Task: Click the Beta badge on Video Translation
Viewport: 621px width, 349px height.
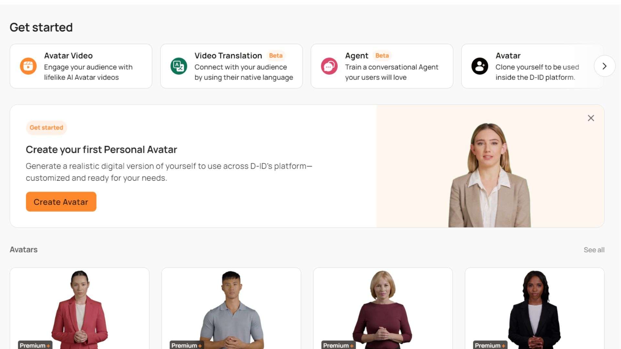Action: (x=276, y=56)
